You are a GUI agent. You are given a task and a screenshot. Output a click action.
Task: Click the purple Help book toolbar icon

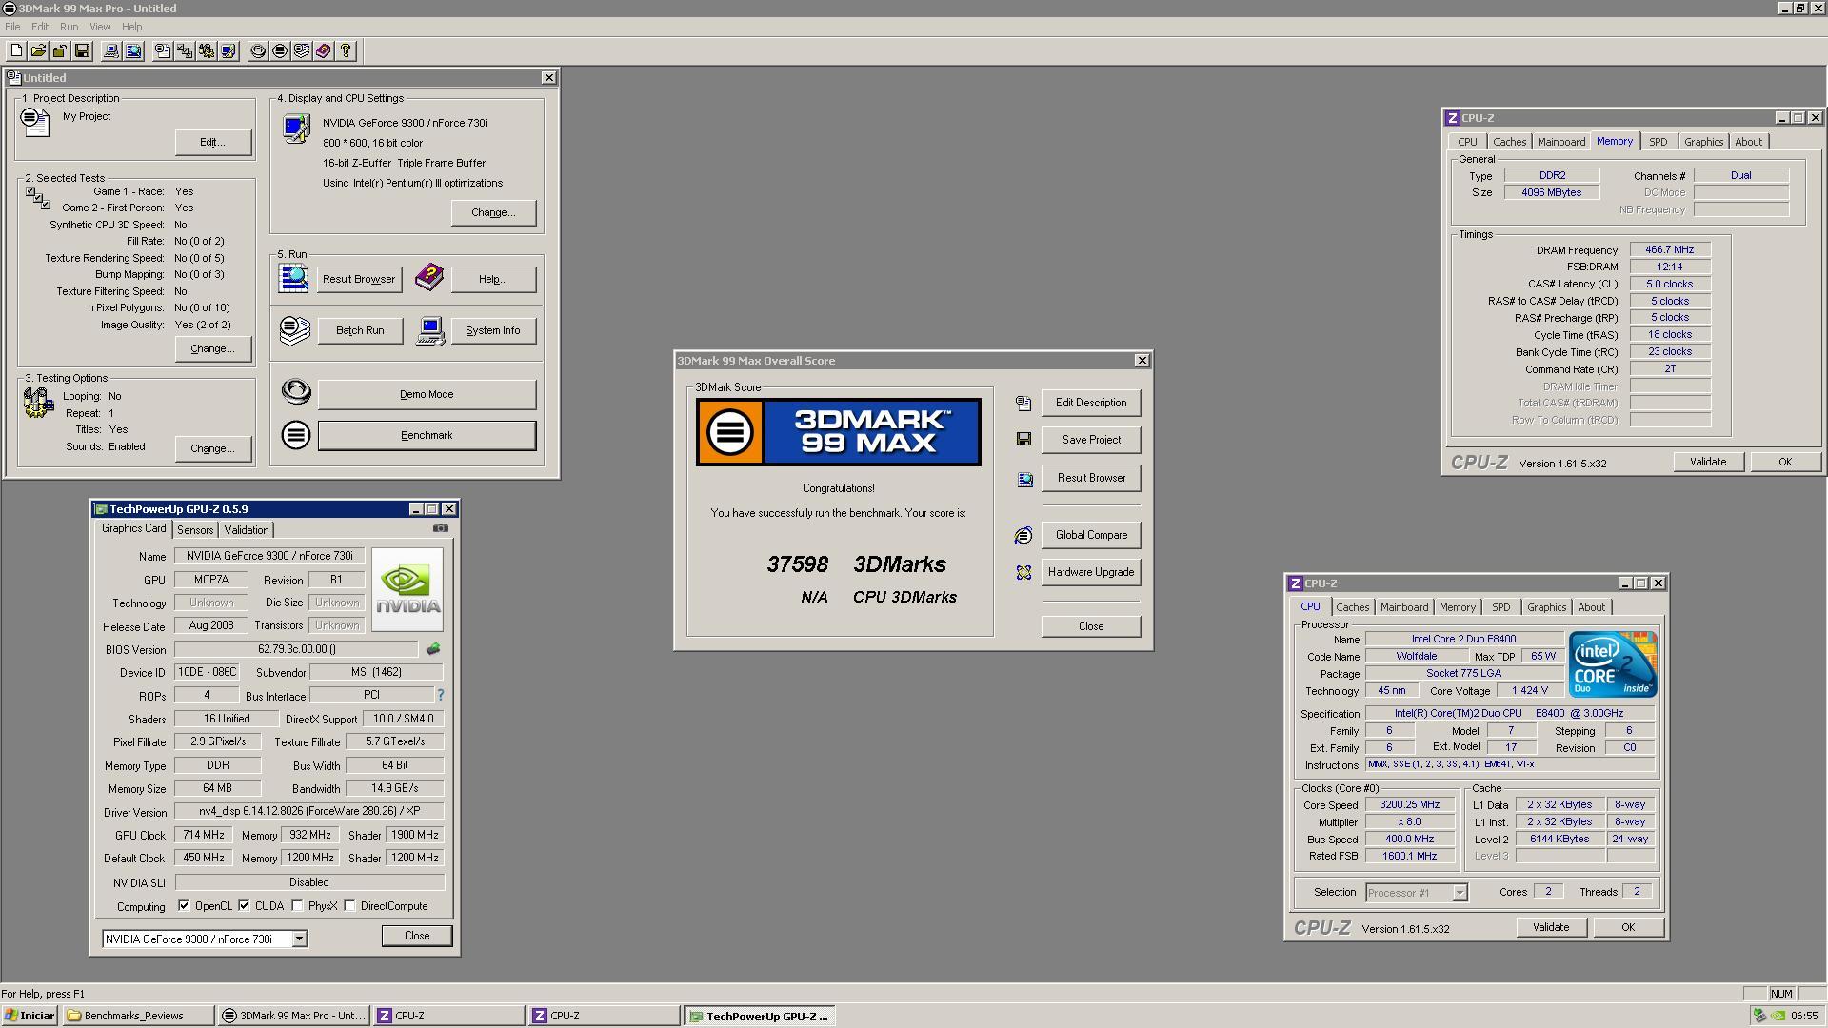pos(324,51)
